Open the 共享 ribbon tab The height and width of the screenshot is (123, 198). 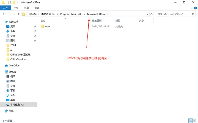[x=26, y=8]
